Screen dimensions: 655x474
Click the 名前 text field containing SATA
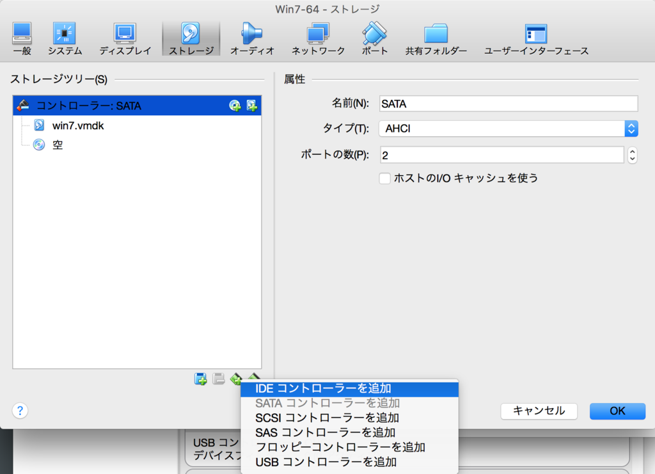[509, 104]
